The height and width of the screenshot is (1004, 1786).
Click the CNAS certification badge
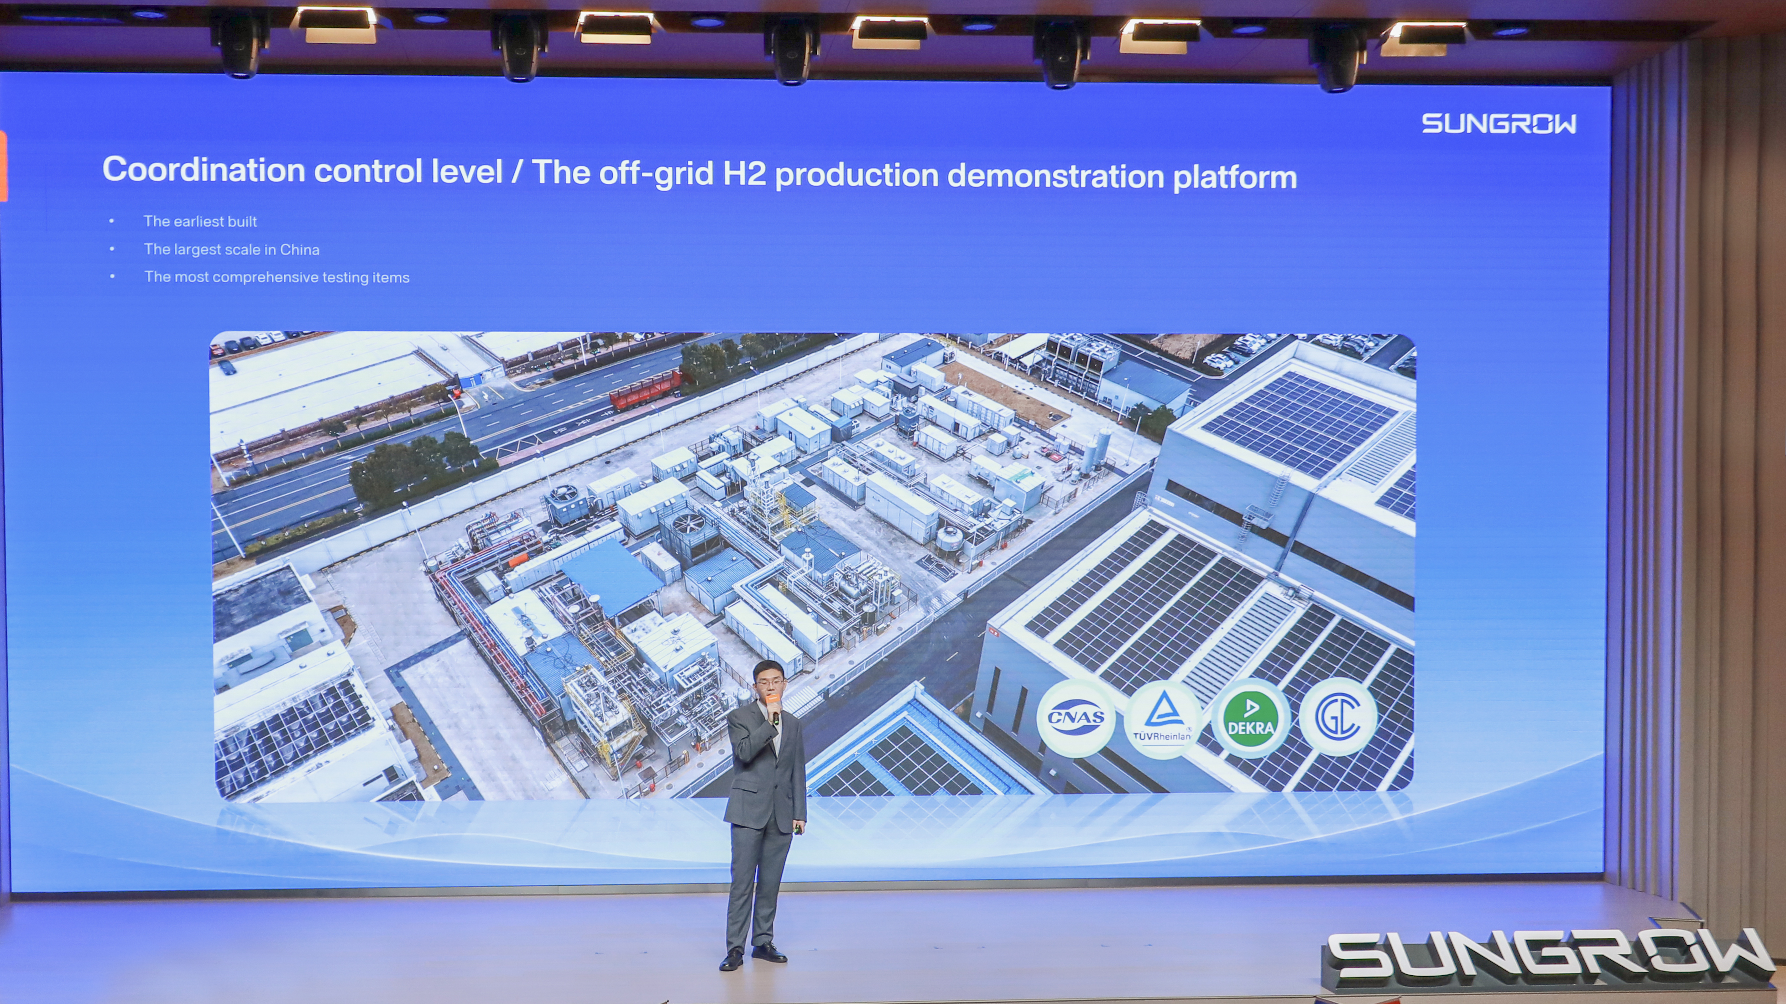click(1076, 718)
